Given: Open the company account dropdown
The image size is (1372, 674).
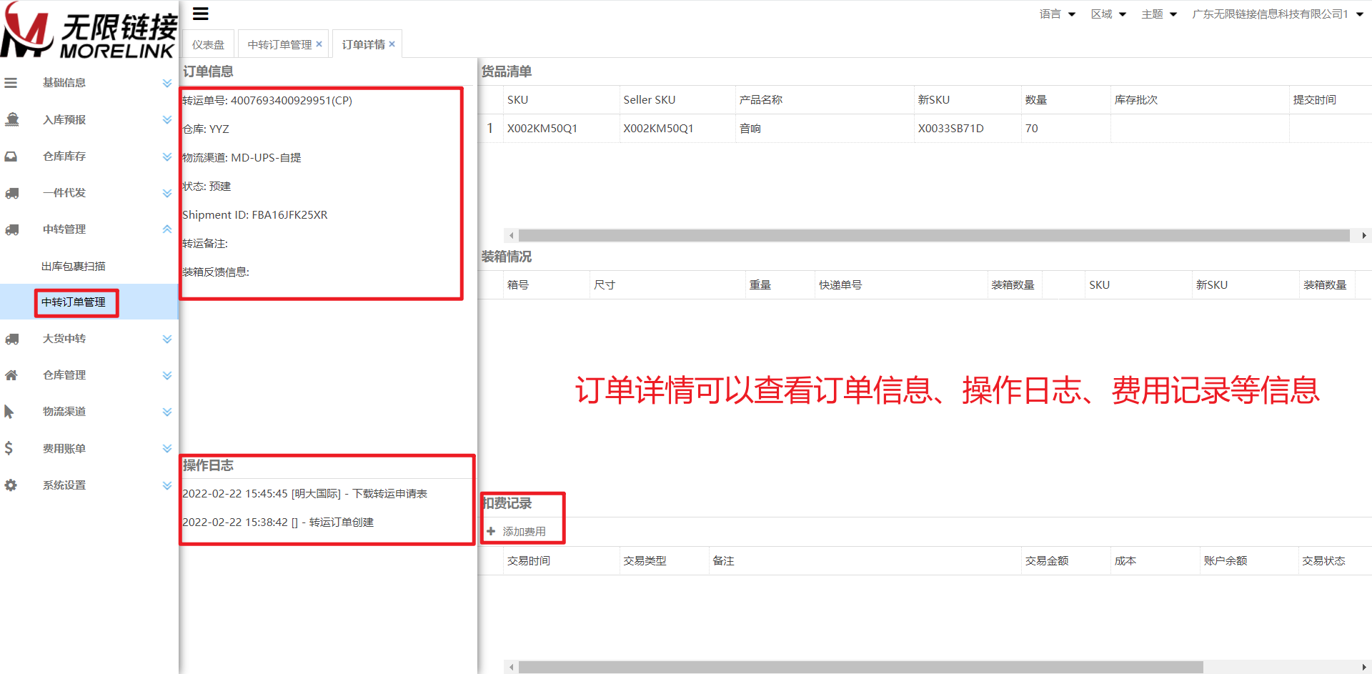Looking at the screenshot, I should point(1277,14).
